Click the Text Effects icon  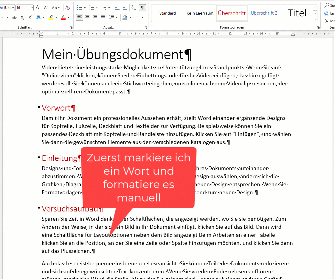point(38,18)
